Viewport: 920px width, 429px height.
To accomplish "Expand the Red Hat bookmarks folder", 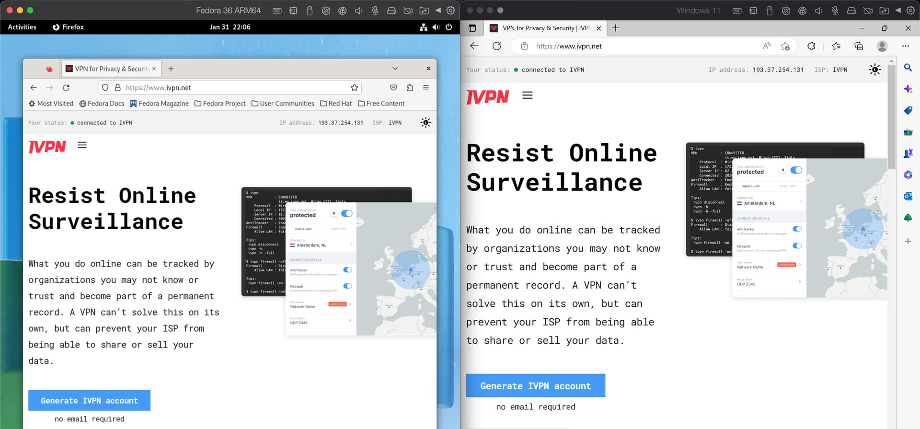I will (x=336, y=104).
